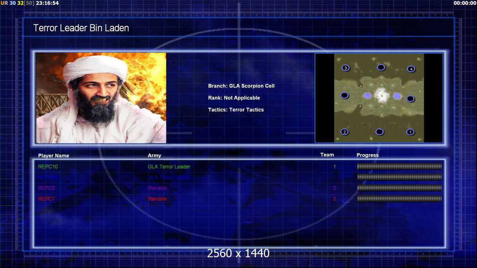This screenshot has width=477, height=268.
Task: Click the empty left-middle start slot on minimap
Action: 345,96
